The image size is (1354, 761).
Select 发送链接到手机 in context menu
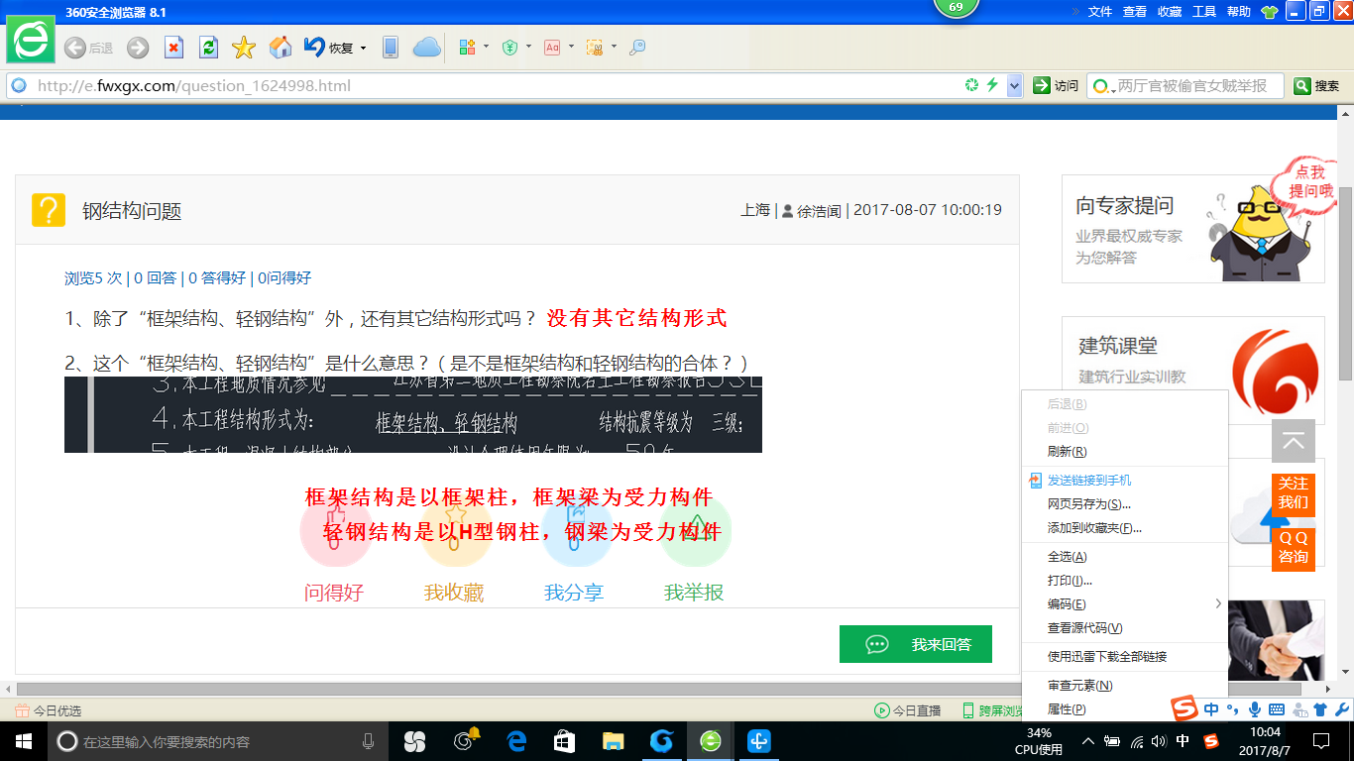pyautogui.click(x=1125, y=481)
